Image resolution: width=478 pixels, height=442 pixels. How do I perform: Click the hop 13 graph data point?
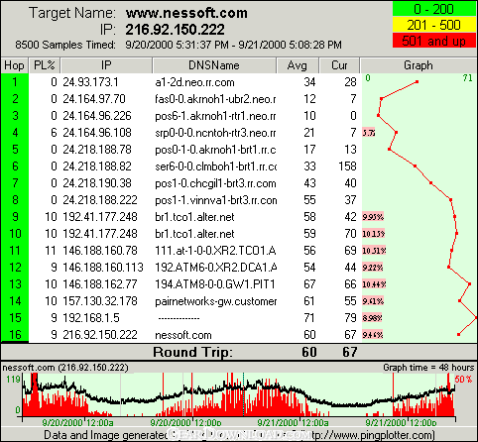[470, 284]
